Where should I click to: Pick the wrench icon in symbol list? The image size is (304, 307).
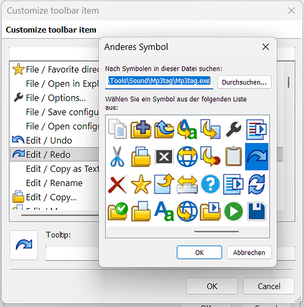point(233,129)
